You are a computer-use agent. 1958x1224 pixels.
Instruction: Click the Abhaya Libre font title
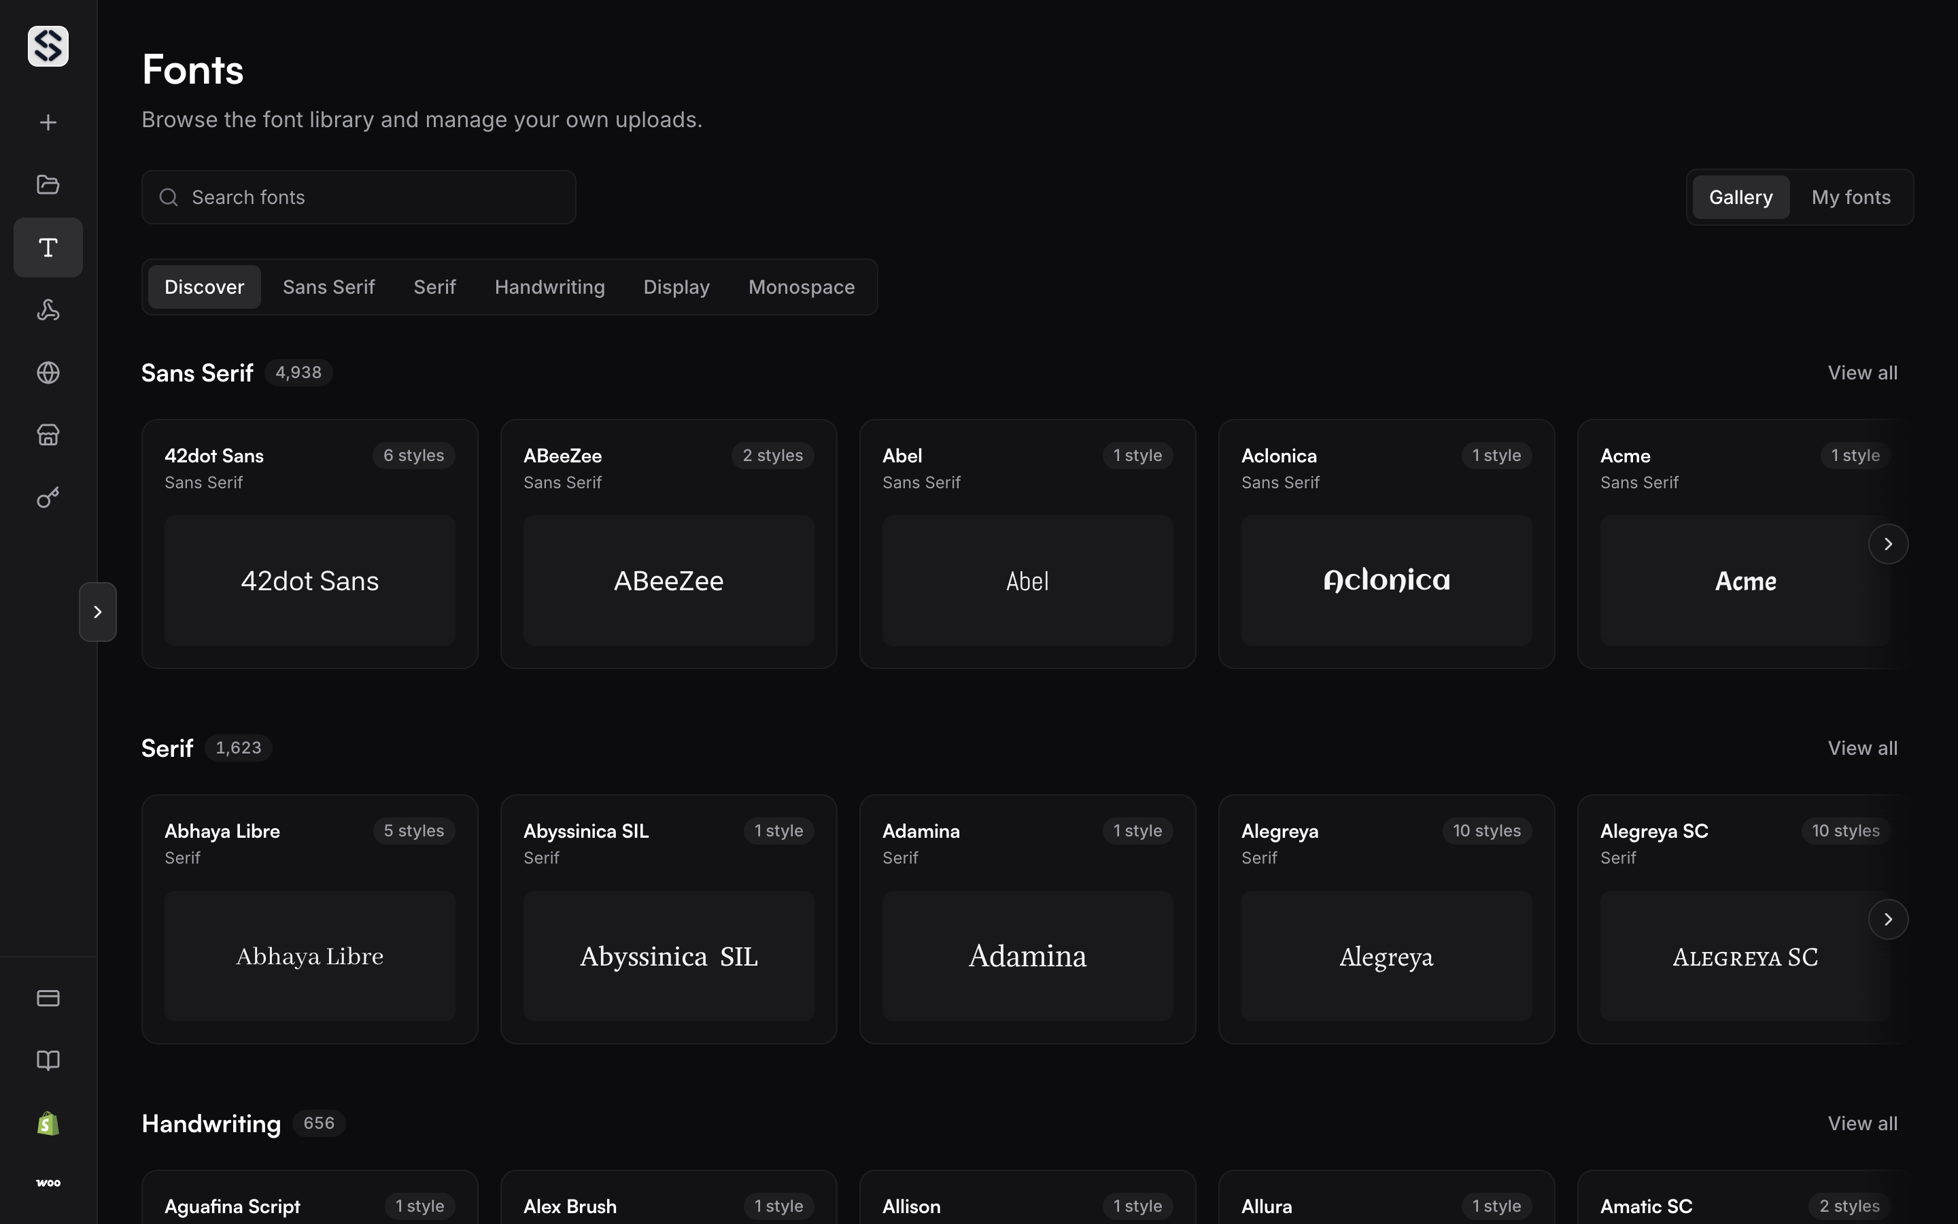click(222, 832)
